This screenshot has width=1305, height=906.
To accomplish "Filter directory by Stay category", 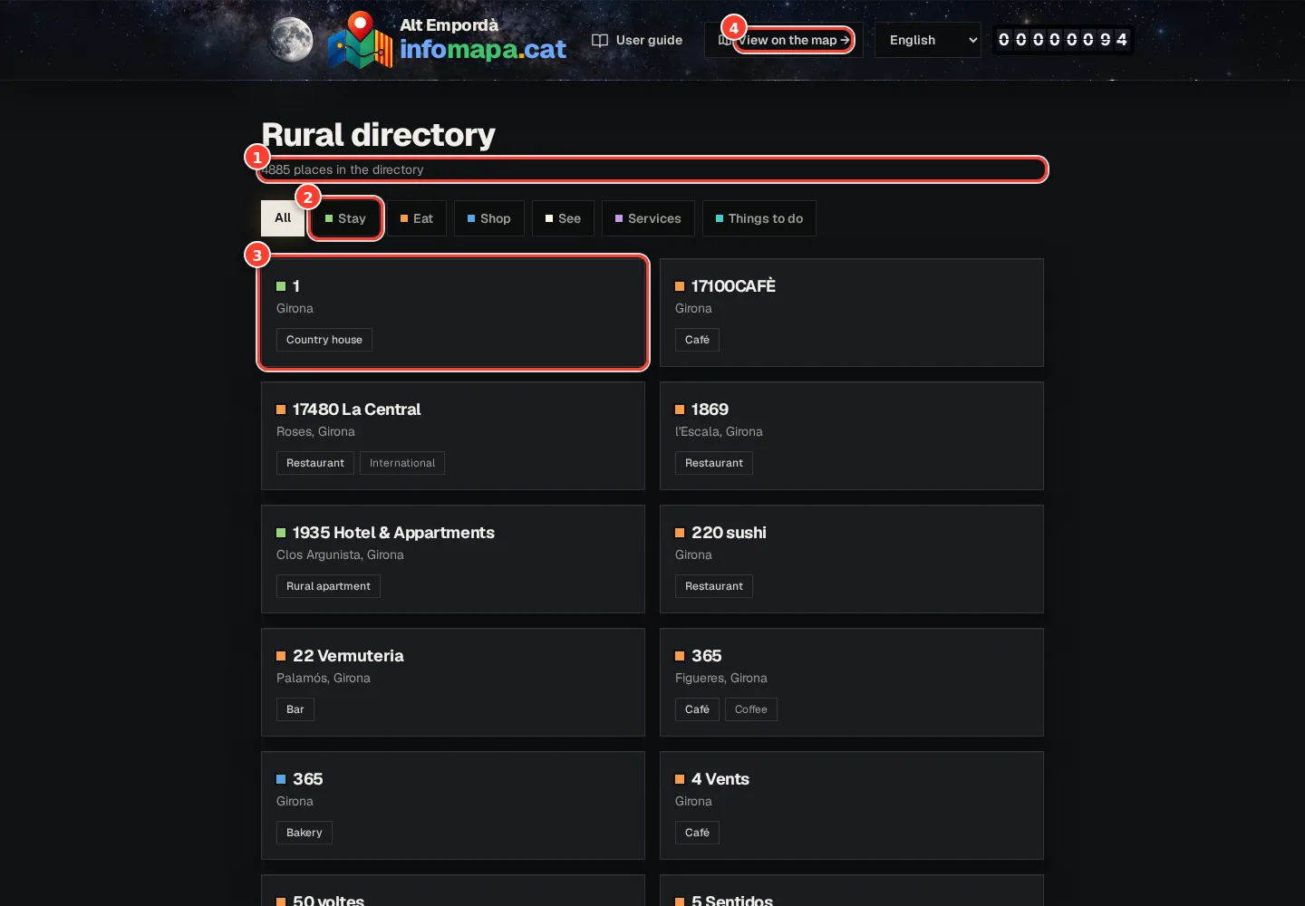I will [x=345, y=218].
